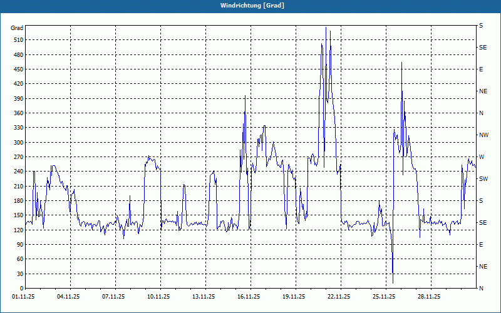Select the 'Grad' unit label on the y-axis
This screenshot has height=313, width=501.
coord(17,28)
